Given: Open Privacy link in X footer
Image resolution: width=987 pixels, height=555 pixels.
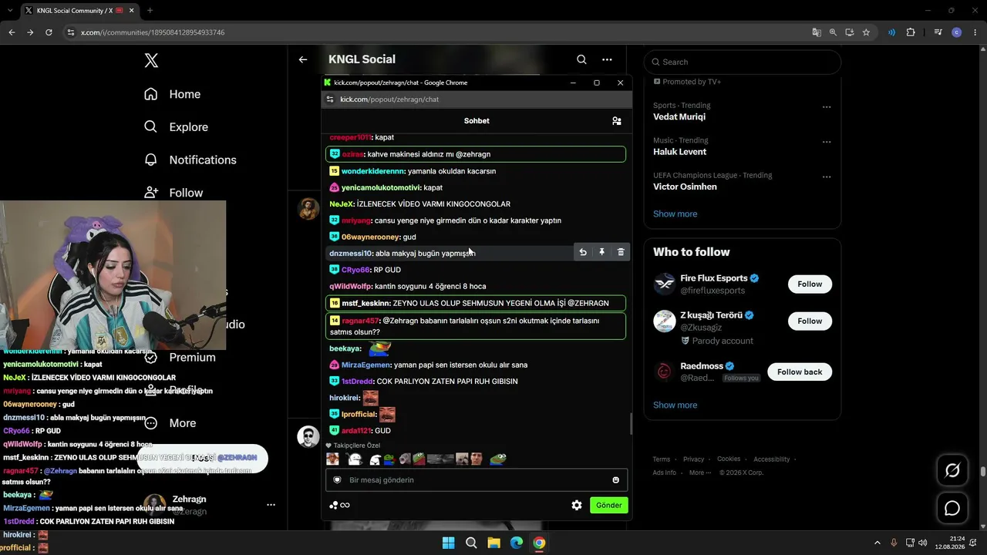Looking at the screenshot, I should point(693,459).
